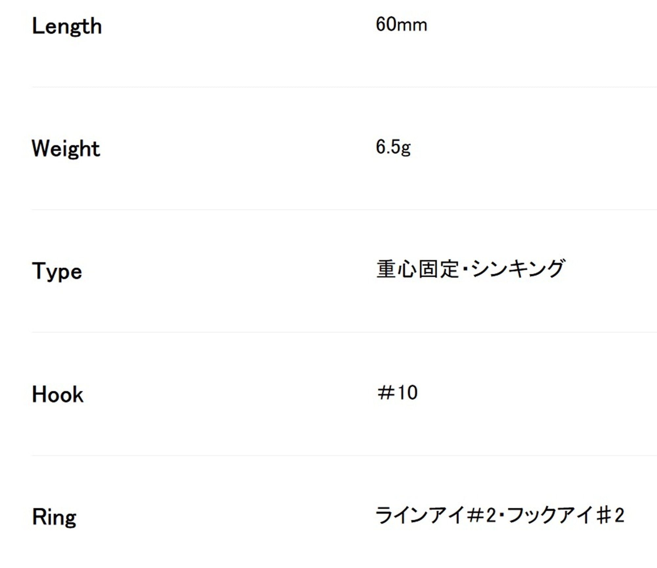Click the divider line below the Length row
The height and width of the screenshot is (568, 657).
[344, 87]
